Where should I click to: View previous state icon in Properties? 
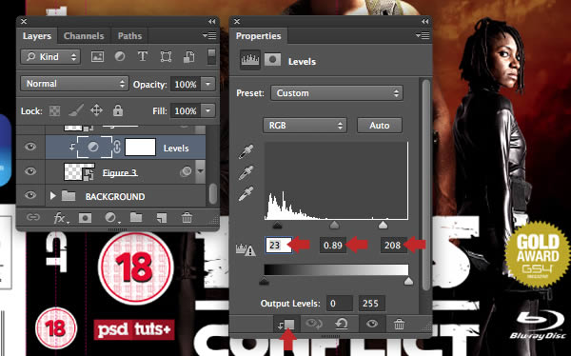(313, 324)
